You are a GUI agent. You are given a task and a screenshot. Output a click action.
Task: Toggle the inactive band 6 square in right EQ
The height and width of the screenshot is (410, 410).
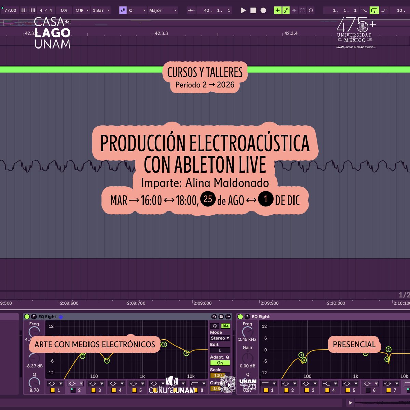pos(368,390)
